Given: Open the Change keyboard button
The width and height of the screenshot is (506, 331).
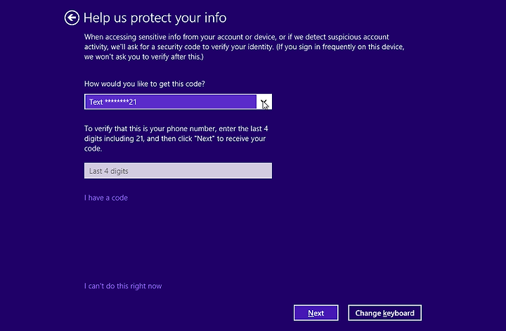Looking at the screenshot, I should click(x=384, y=313).
